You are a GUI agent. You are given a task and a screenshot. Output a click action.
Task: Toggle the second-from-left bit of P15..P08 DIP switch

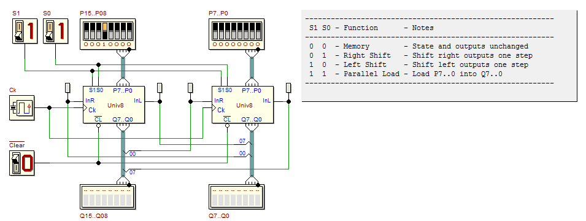[92, 31]
